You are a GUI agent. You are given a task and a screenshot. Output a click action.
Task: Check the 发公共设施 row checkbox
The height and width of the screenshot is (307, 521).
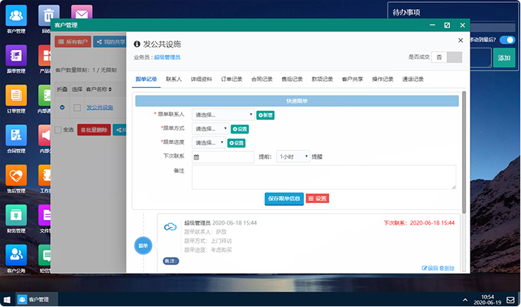[77, 107]
